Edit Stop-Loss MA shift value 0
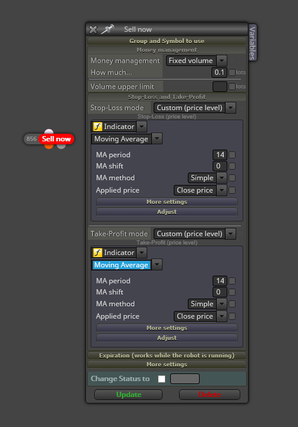298x427 pixels. tap(220, 166)
